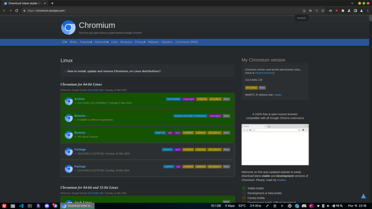
Task: Open the browser profile avatar menu
Action: (x=361, y=11)
